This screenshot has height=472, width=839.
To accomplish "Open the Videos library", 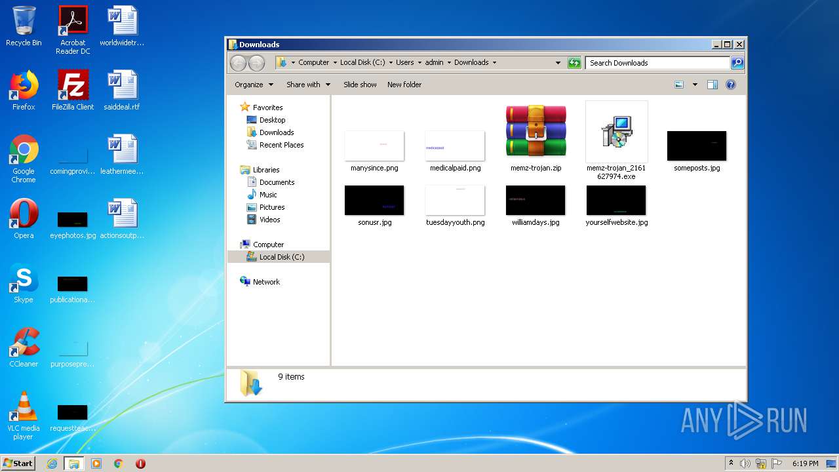I will [263, 220].
